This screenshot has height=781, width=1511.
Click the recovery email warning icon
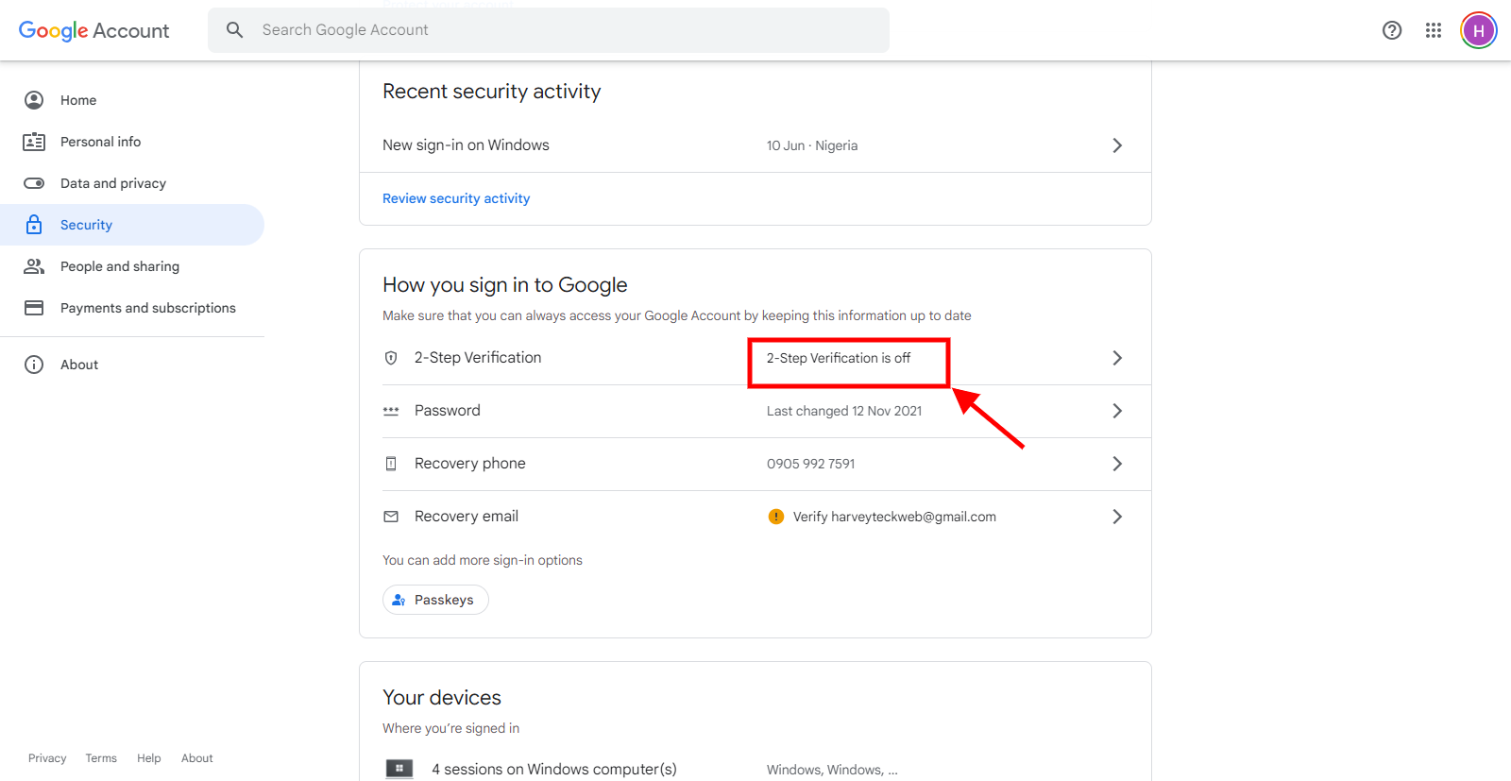(776, 517)
